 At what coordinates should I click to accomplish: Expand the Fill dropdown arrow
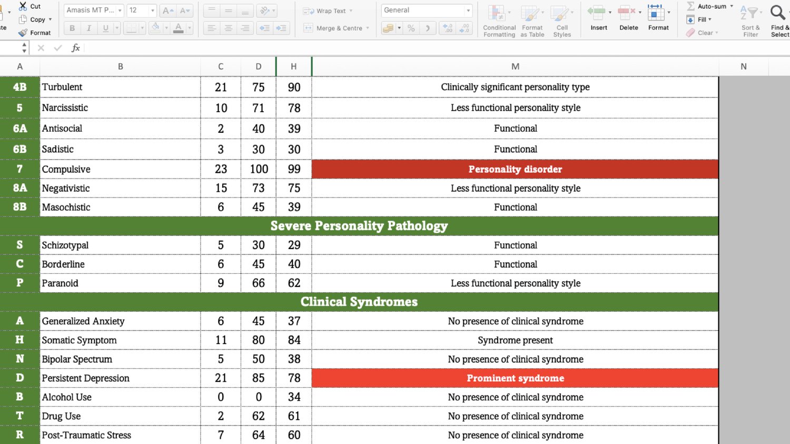coord(709,19)
